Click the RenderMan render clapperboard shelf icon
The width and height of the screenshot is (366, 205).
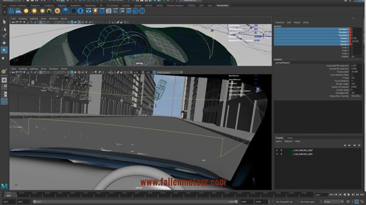[11, 11]
